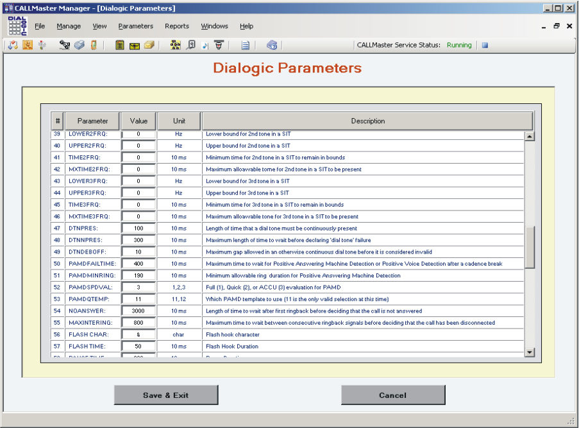Click the NOANSWER value field showing 3000
Image resolution: width=579 pixels, height=428 pixels.
138,311
